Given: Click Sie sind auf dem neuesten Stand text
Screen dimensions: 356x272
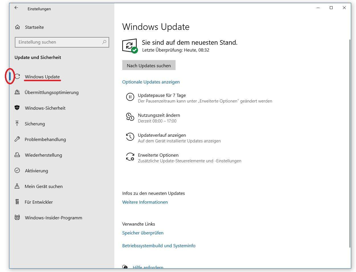Looking at the screenshot, I should point(190,42).
